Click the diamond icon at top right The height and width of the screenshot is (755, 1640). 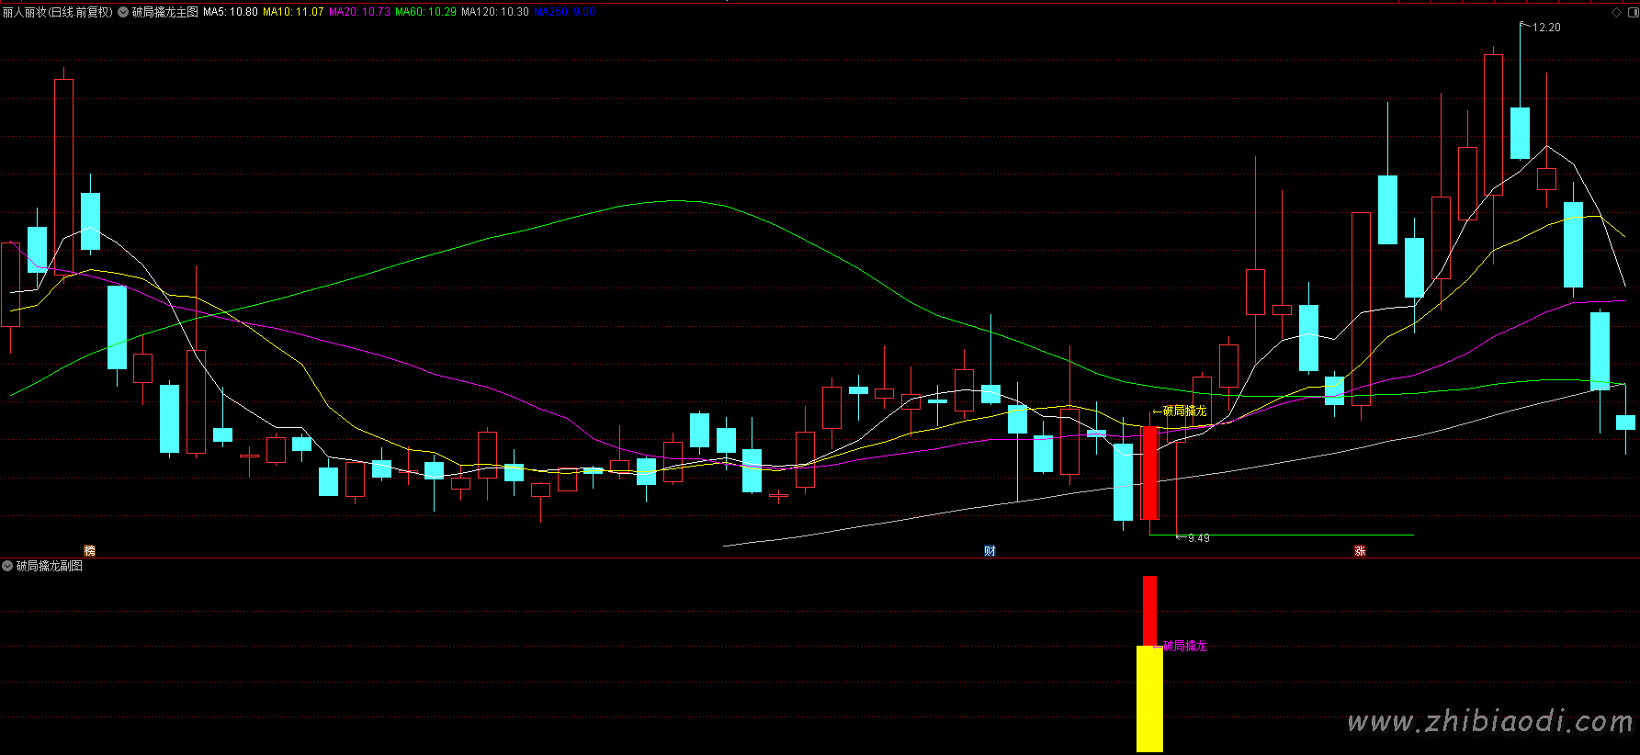(x=1616, y=12)
